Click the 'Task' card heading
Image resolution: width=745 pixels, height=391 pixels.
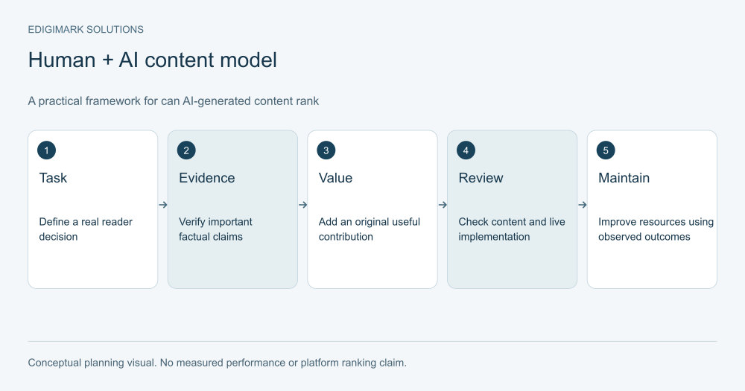53,178
